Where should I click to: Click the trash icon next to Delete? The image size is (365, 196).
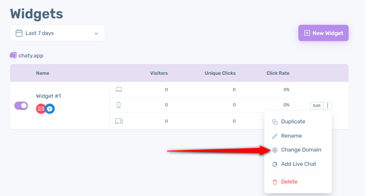tap(275, 182)
